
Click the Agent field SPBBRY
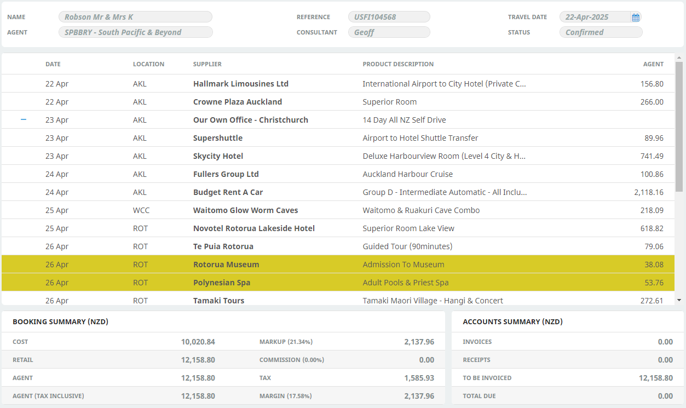coord(135,32)
